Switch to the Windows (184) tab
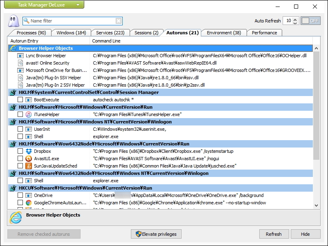 71,33
